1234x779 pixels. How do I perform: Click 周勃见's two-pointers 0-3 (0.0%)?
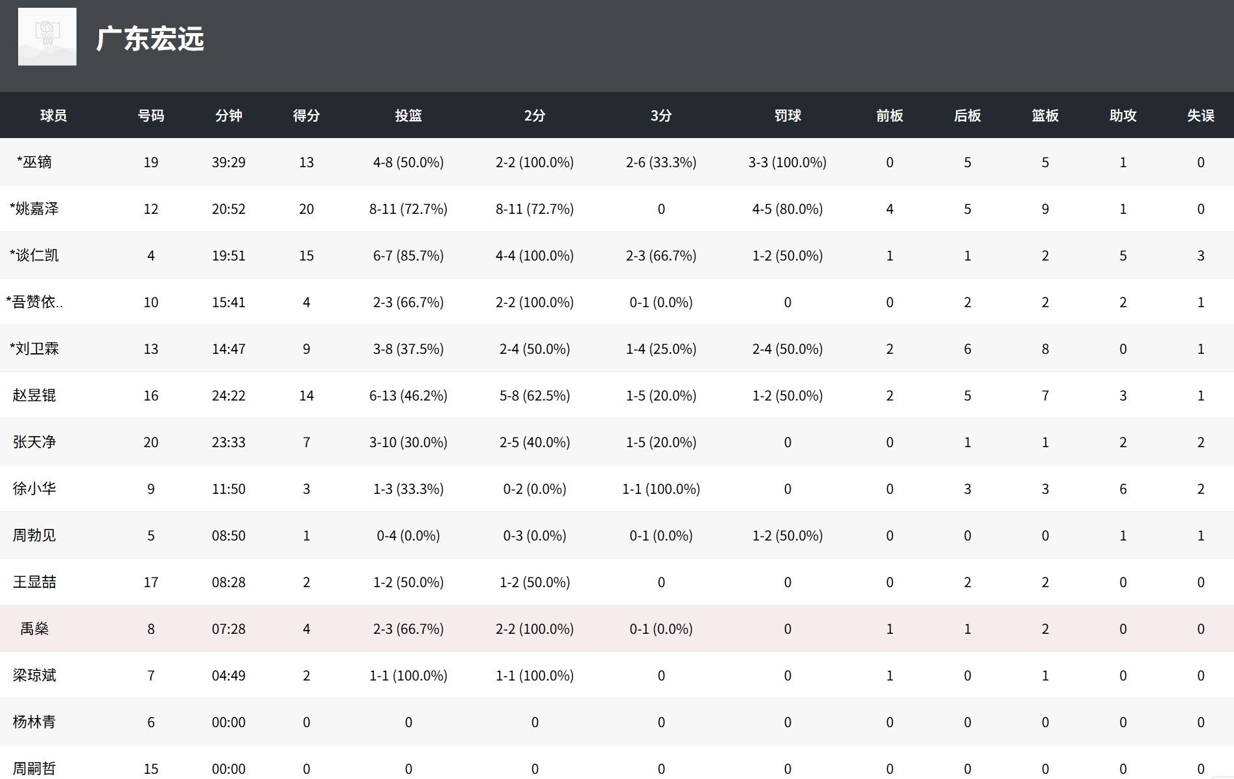(x=535, y=535)
